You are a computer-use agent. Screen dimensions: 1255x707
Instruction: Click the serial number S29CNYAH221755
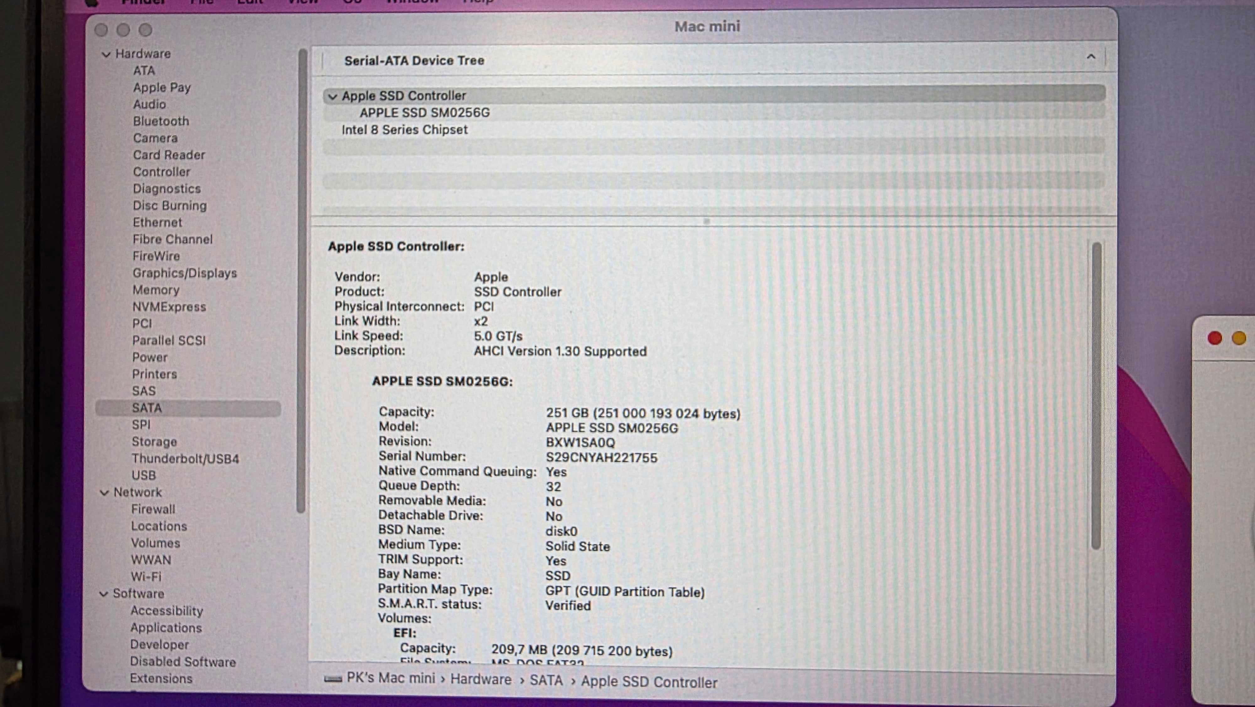coord(601,458)
